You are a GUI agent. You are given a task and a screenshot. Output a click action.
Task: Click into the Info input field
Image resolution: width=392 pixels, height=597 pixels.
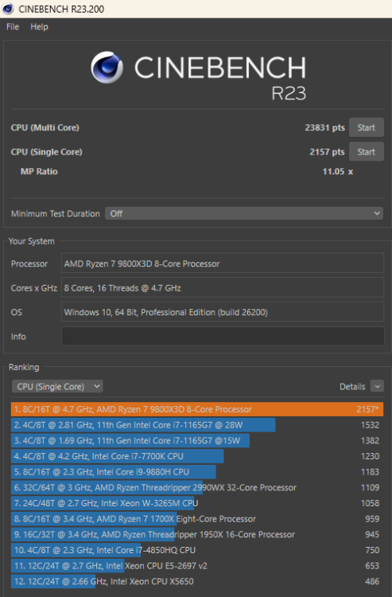(x=223, y=337)
